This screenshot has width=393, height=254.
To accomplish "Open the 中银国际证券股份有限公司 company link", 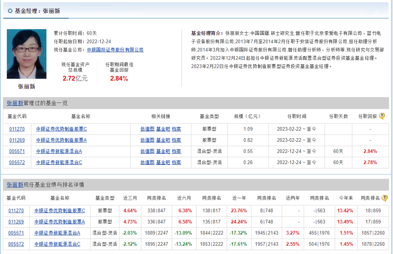I will (115, 49).
